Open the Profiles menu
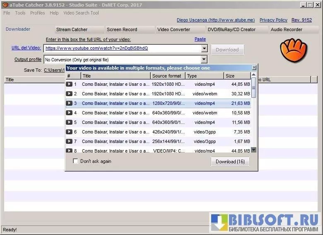Screen dimensions: 323x235 click(x=38, y=13)
